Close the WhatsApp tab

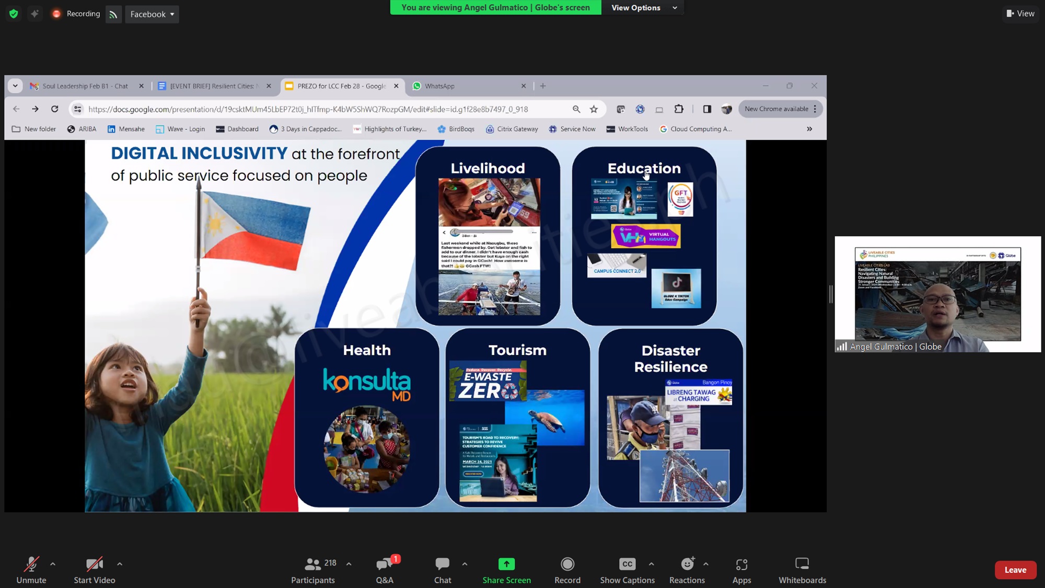coord(524,86)
